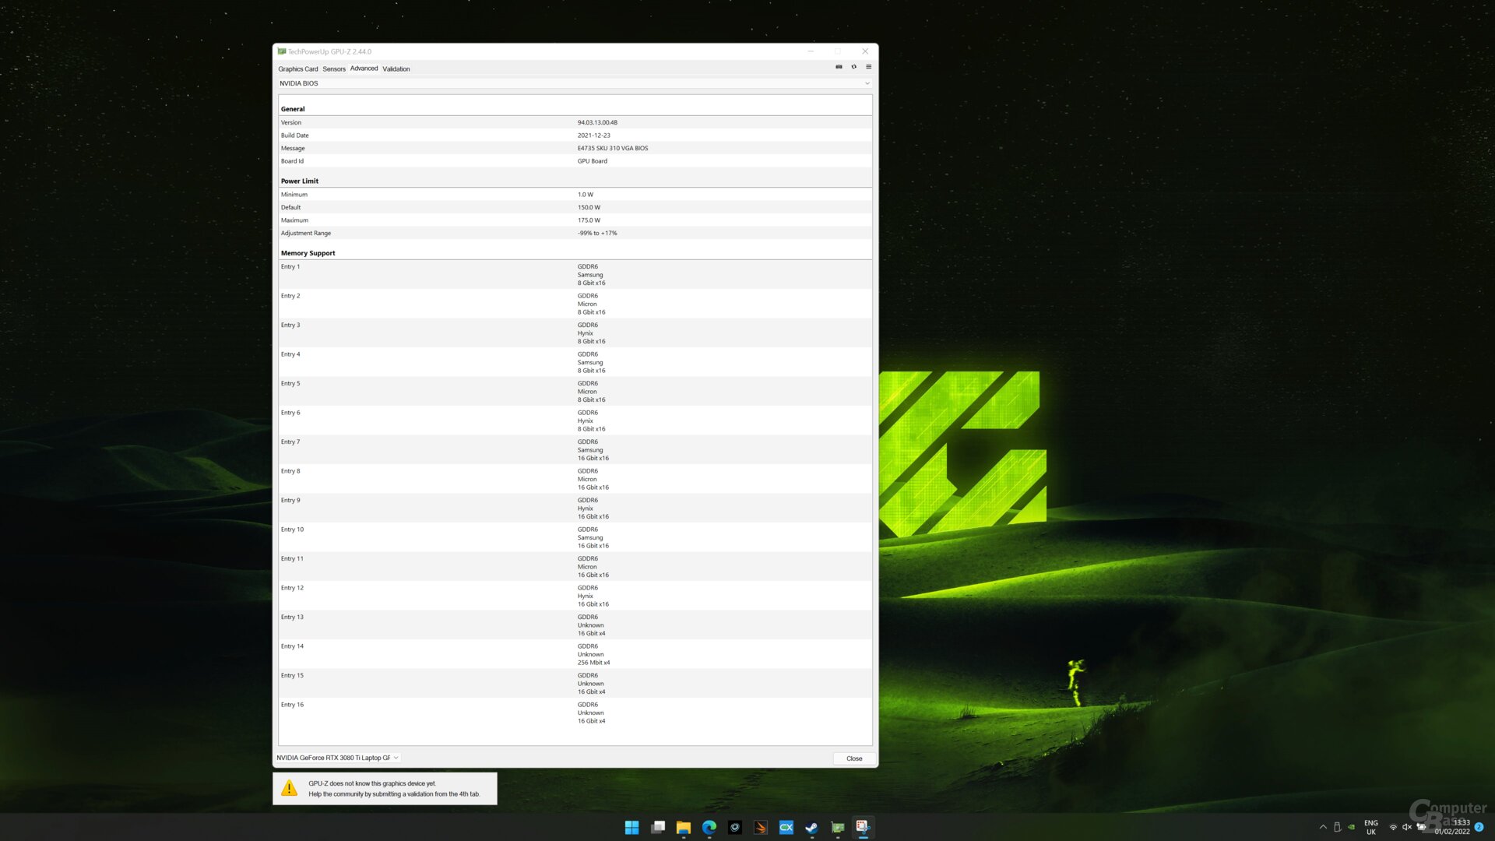
Task: Click the Entry 12 memory support row
Action: 575,596
